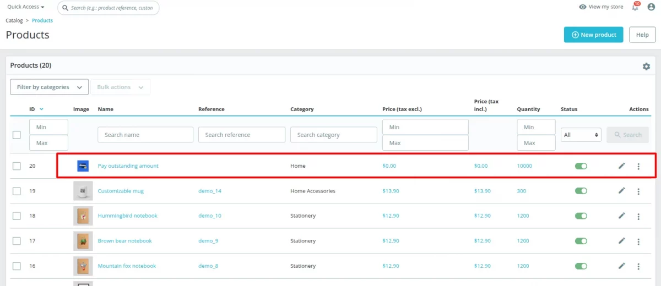The width and height of the screenshot is (661, 286).
Task: Click the products table settings gear icon
Action: tap(646, 66)
